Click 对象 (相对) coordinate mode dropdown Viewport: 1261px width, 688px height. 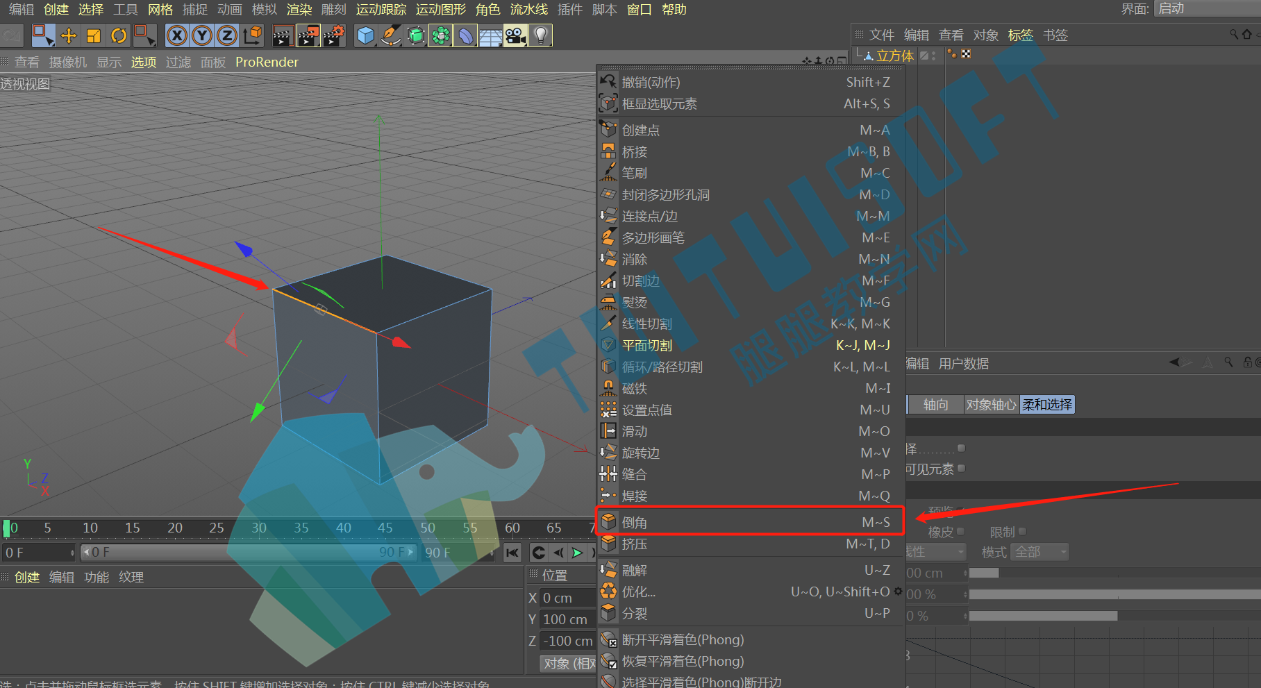point(568,664)
